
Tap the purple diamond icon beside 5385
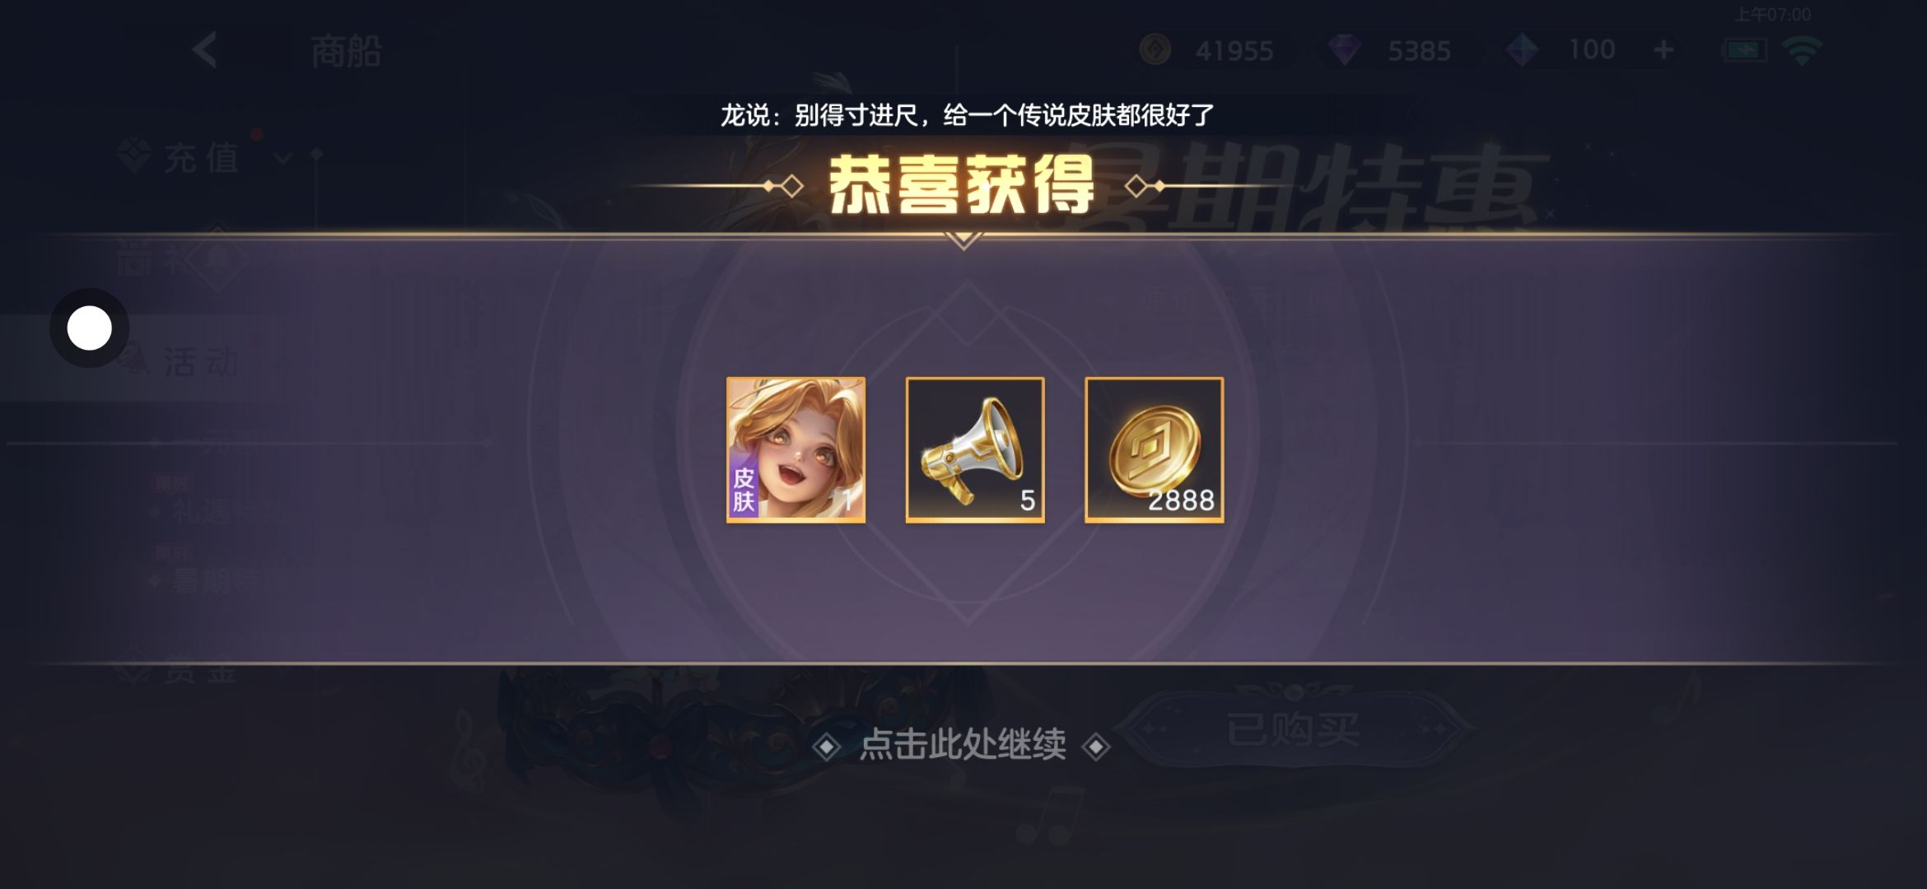(1346, 50)
